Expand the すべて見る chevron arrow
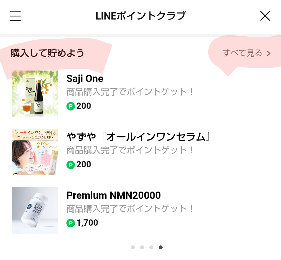The height and width of the screenshot is (260, 281). click(x=269, y=54)
